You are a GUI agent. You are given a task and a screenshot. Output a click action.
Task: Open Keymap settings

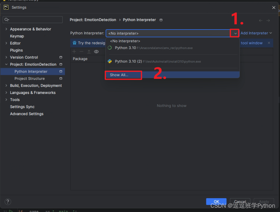pos(17,36)
